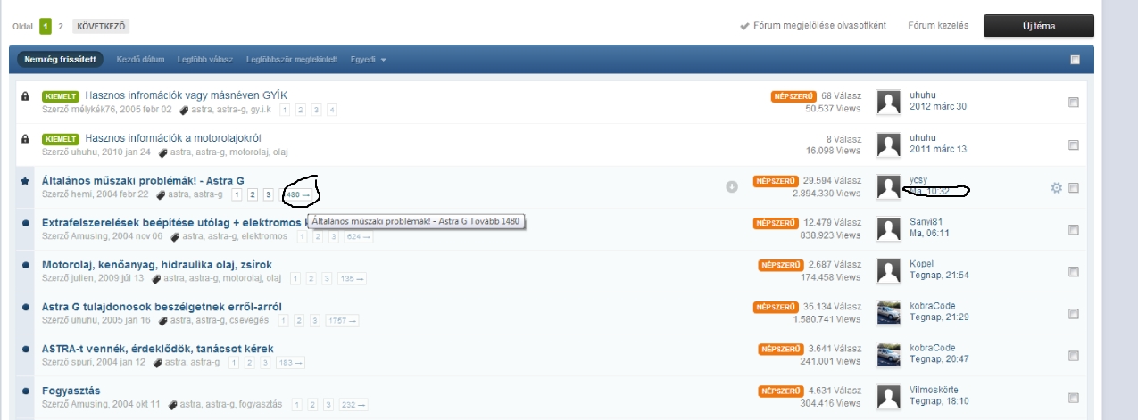Go to page 480 link of Általános műszaki problémák
The width and height of the screenshot is (1138, 420).
(x=296, y=194)
